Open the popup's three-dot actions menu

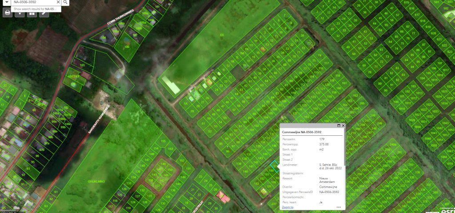pos(339,207)
